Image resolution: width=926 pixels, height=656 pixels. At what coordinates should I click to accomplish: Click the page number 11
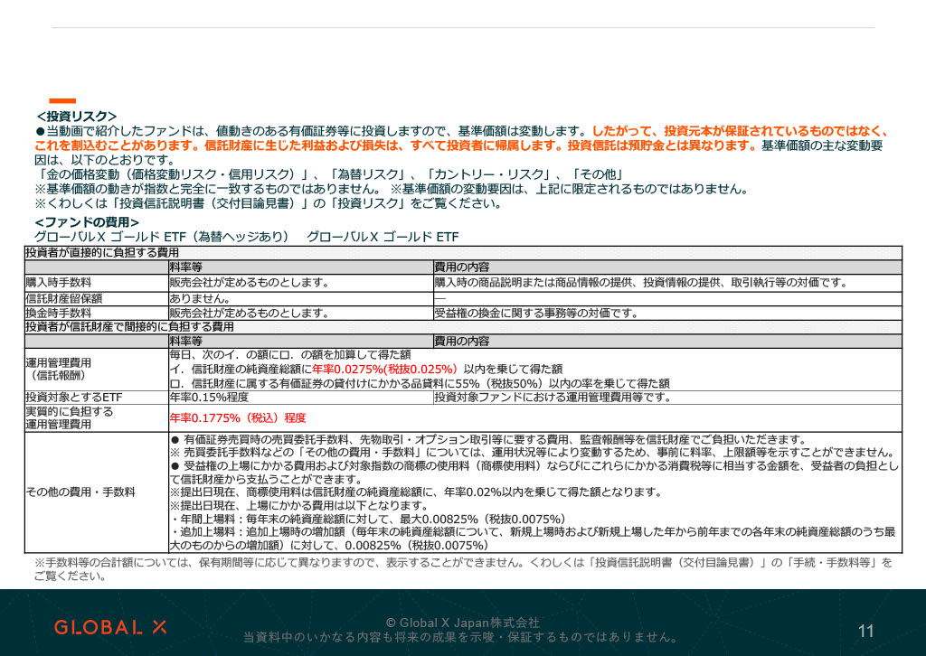pos(865,632)
